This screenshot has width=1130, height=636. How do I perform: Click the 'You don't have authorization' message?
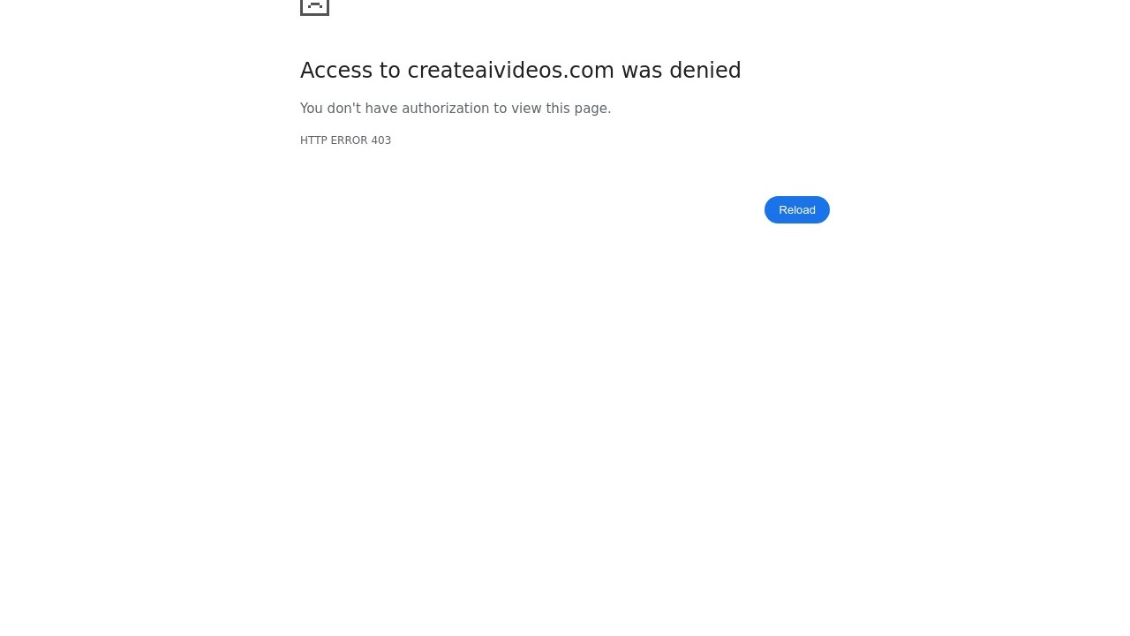[456, 109]
